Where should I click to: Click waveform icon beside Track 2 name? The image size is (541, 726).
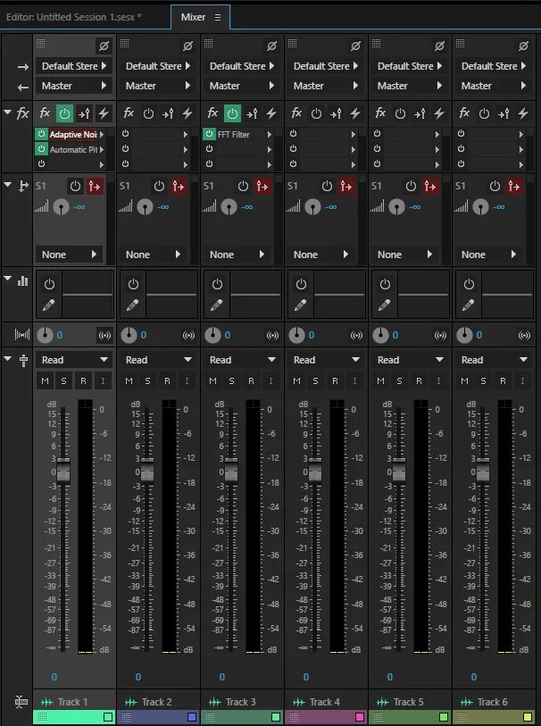[x=131, y=703]
